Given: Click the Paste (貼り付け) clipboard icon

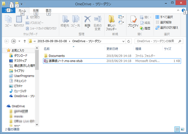Looking at the screenshot, I should coord(19,21).
